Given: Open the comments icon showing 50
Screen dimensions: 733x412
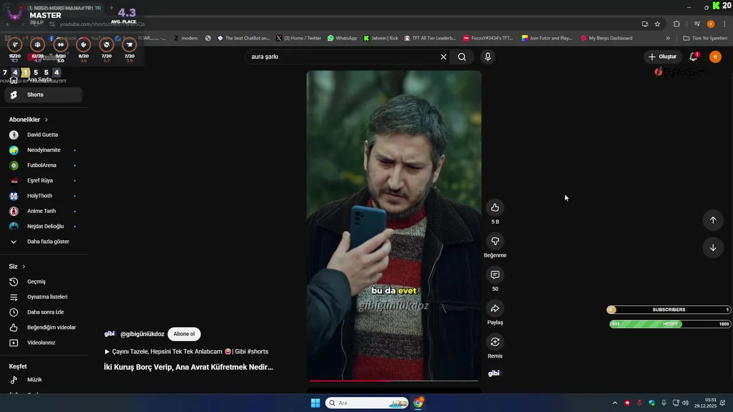Looking at the screenshot, I should pos(495,275).
